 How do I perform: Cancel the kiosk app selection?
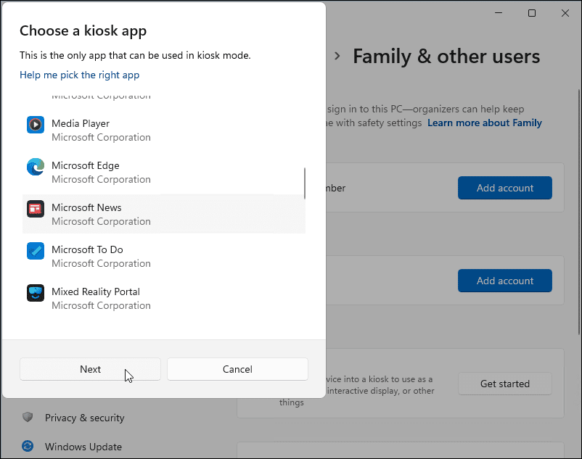coord(237,369)
